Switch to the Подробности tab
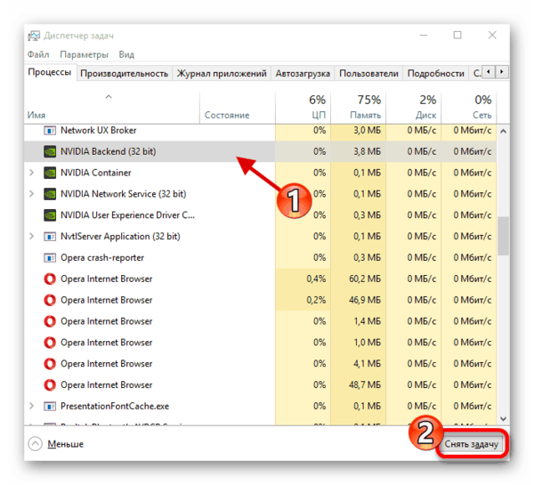Image resolution: width=534 pixels, height=485 pixels. click(x=435, y=74)
